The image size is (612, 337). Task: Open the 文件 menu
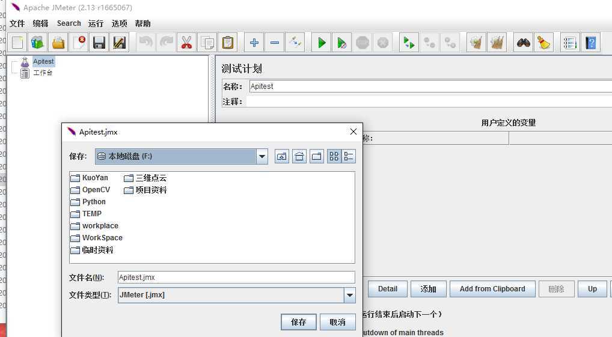point(17,23)
